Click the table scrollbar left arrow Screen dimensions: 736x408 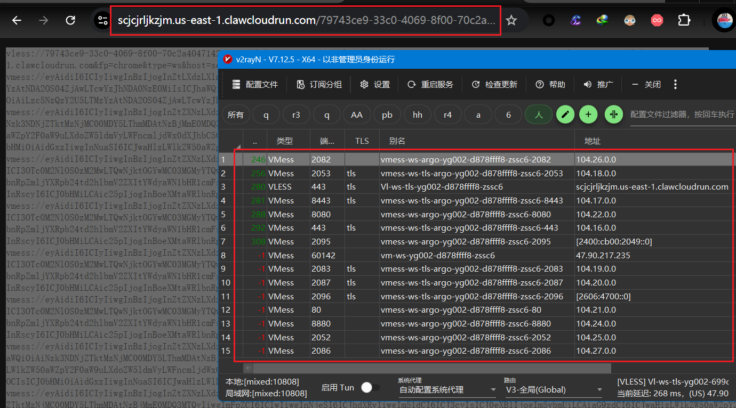click(249, 368)
